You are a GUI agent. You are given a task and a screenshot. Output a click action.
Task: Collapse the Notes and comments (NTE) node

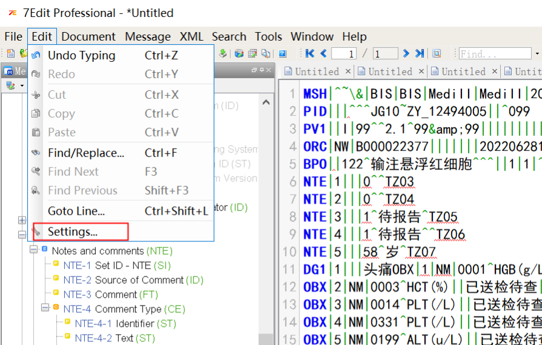point(34,250)
